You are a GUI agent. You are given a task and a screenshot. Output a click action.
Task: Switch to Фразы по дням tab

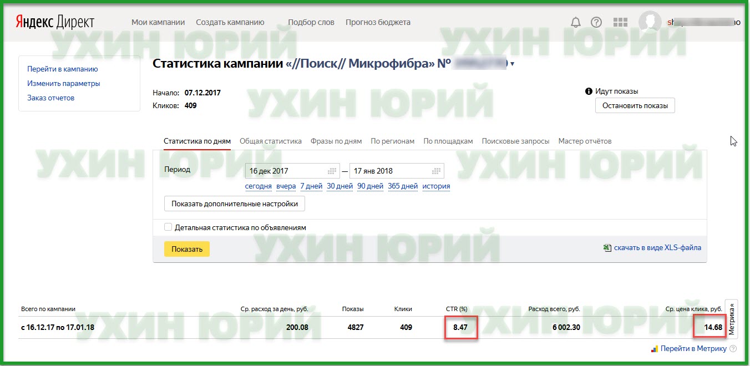tap(336, 141)
